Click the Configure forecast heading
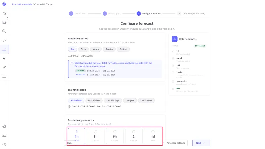Image resolution: width=265 pixels, height=149 pixels. pyautogui.click(x=137, y=23)
